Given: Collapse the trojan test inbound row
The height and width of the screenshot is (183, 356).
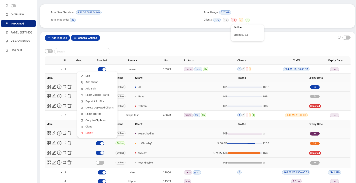Looking at the screenshot, I should (x=61, y=115).
